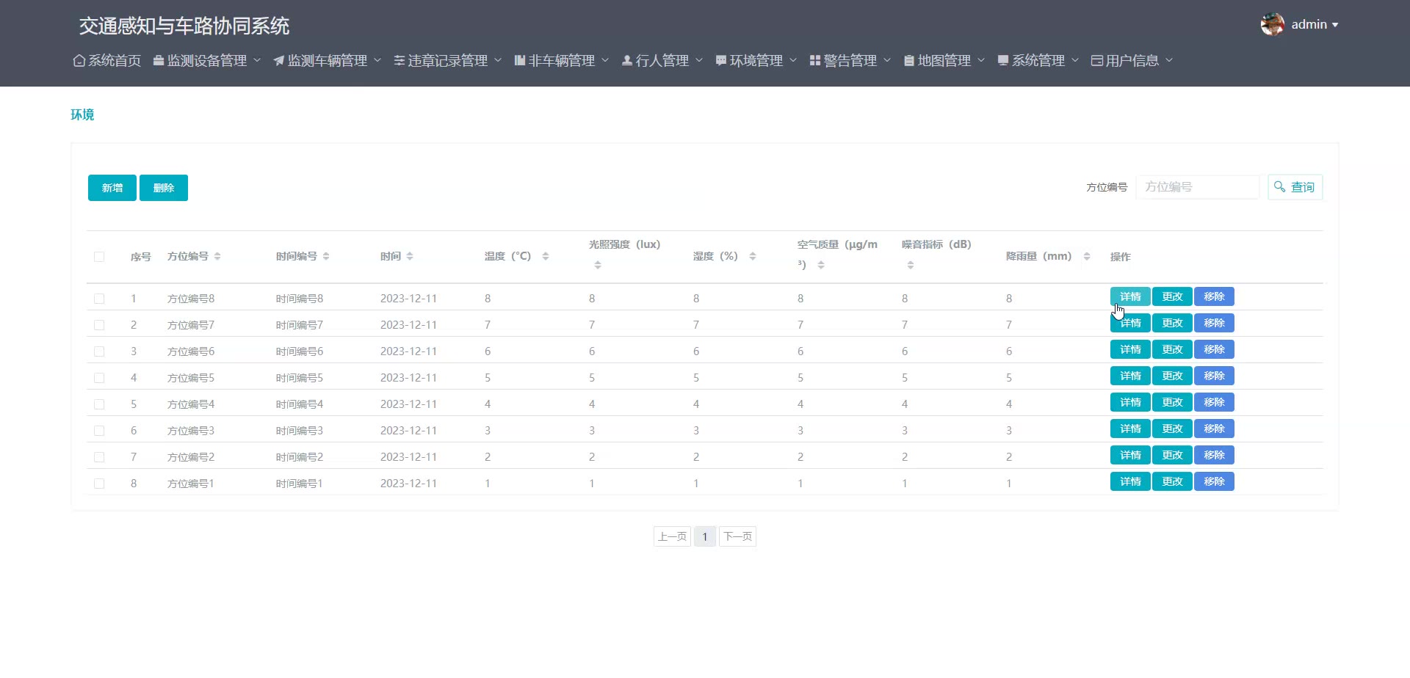The image size is (1410, 678).
Task: Click 更改 for 方位编号6 row
Action: 1172,349
